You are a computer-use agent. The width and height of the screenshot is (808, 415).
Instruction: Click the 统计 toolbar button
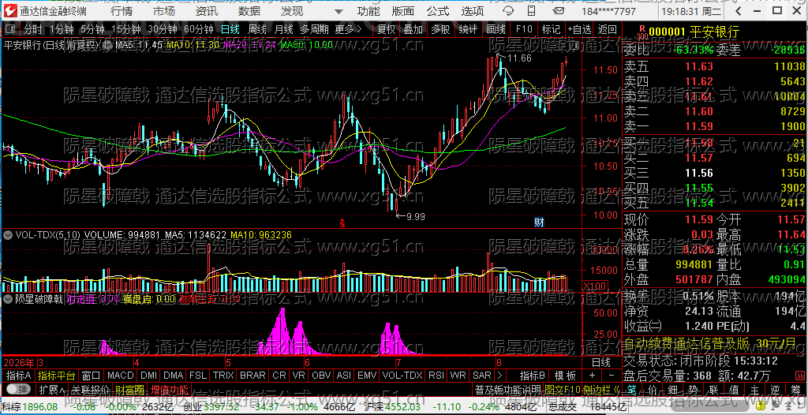468,30
